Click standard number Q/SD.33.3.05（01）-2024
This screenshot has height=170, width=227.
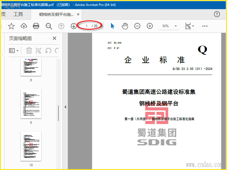tap(192, 69)
